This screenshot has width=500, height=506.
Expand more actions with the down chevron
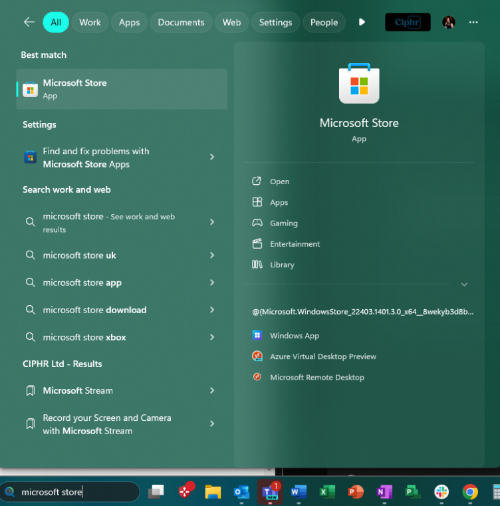[464, 285]
